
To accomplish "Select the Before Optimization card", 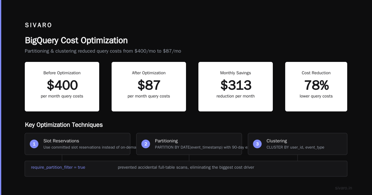I will [62, 87].
